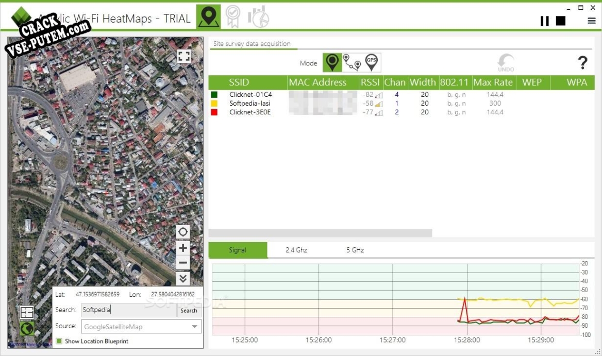Open the certification ribbon module
This screenshot has height=356, width=602.
point(232,17)
